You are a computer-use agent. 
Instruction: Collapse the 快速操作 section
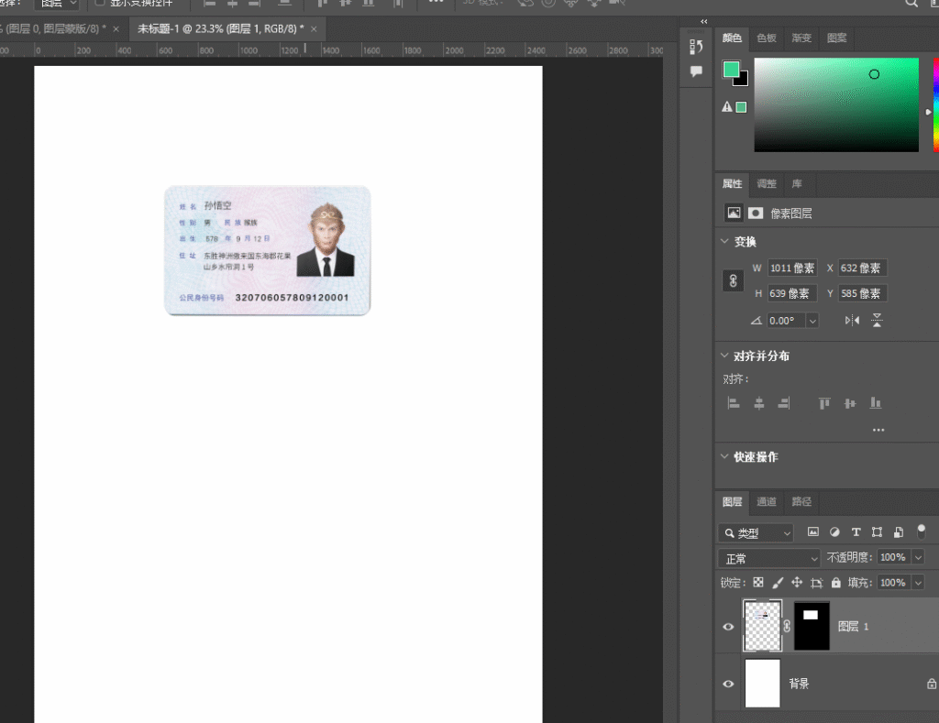pyautogui.click(x=724, y=456)
